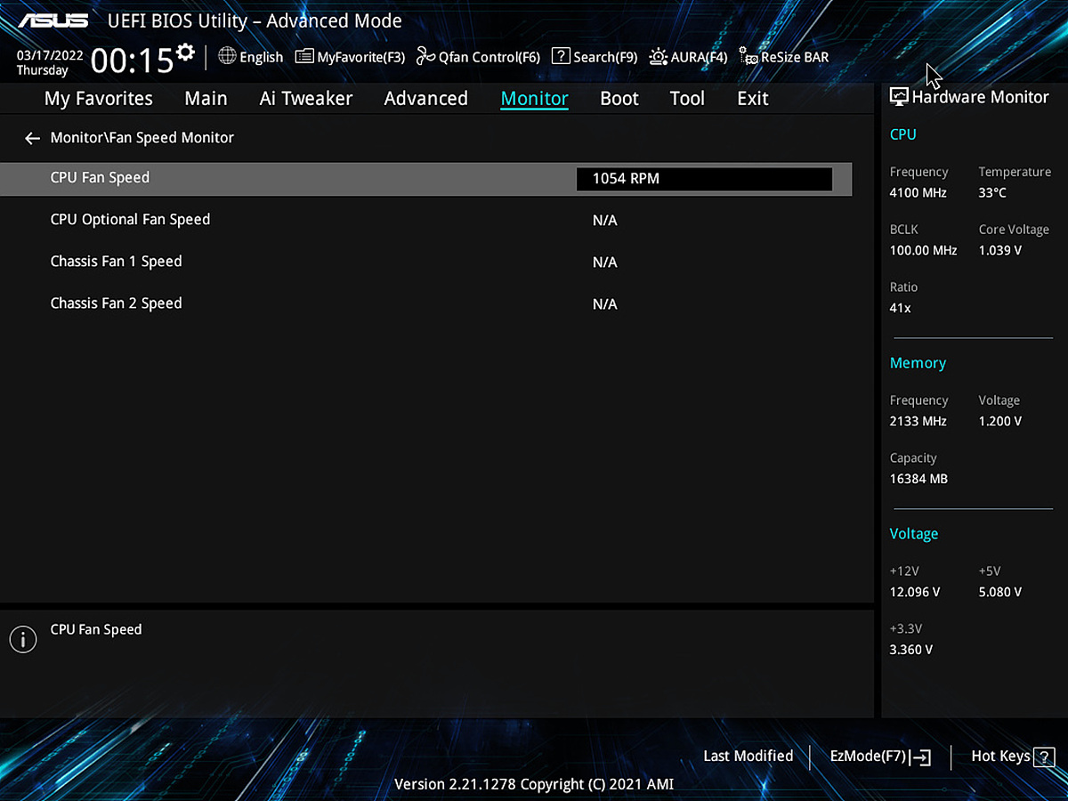This screenshot has width=1068, height=801.
Task: Click the 5.080 V reading
Action: click(999, 592)
